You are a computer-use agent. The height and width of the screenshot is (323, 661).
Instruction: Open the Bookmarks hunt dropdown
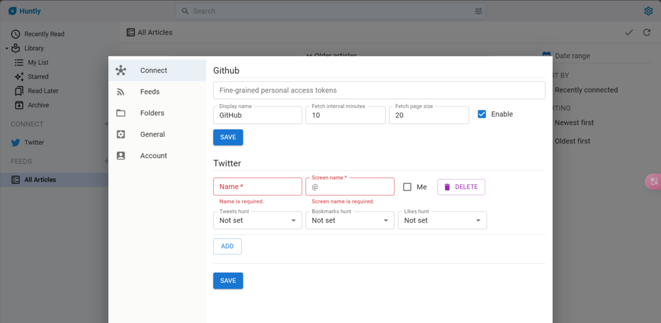pyautogui.click(x=349, y=220)
